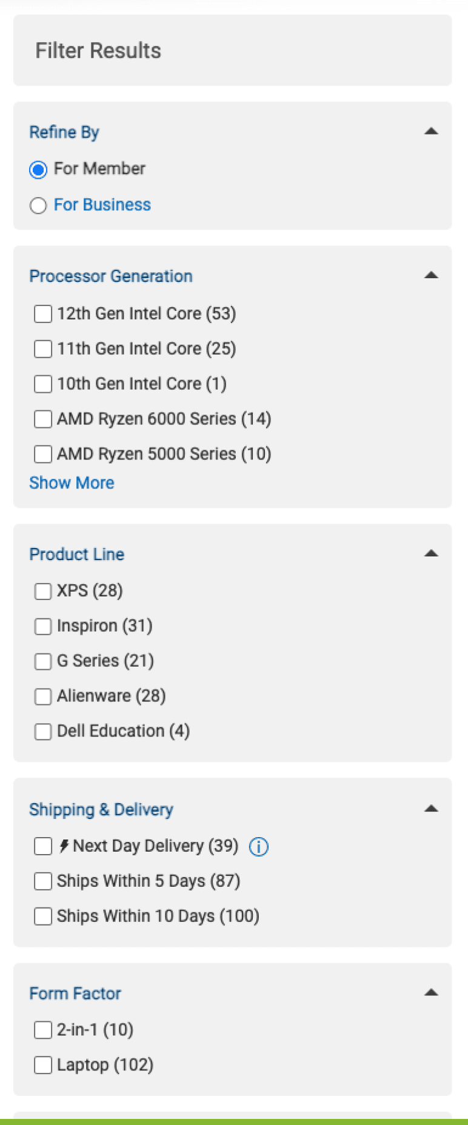Viewport: 468px width, 1125px height.
Task: Collapse the Refine By section
Action: pos(431,131)
